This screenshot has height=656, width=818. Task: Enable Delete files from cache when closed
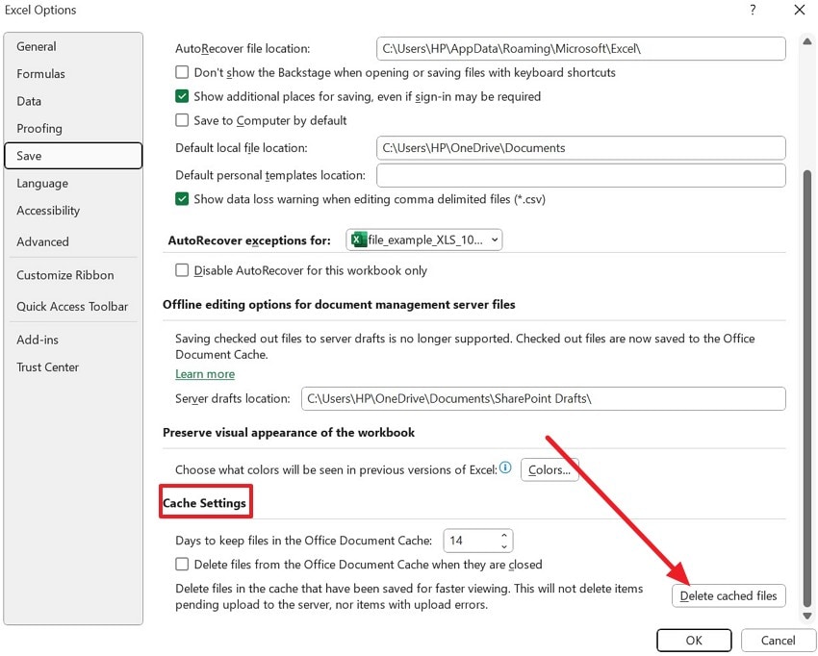(x=182, y=565)
